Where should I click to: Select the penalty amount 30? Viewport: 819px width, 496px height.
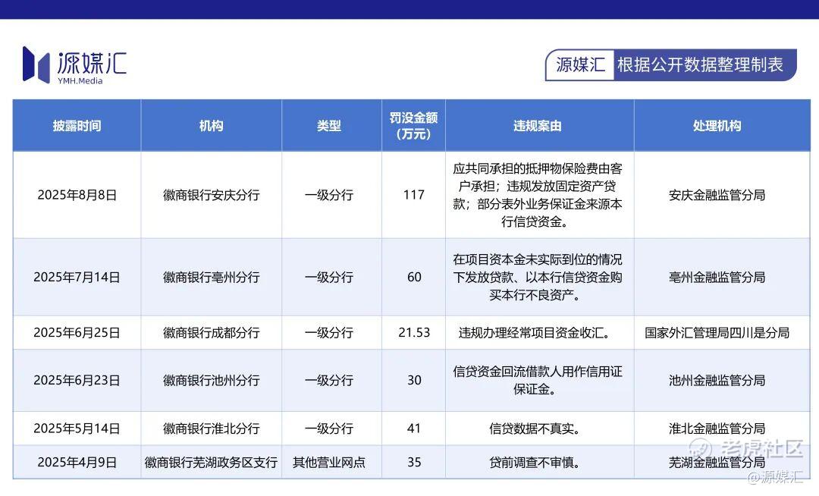(x=414, y=380)
